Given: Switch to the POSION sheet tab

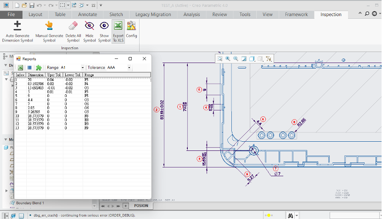Looking at the screenshot, I should pyautogui.click(x=141, y=206).
